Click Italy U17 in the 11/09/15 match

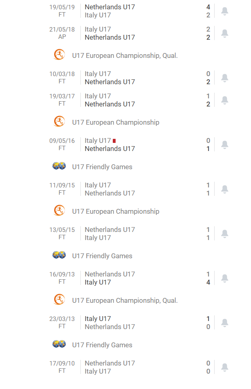97,185
